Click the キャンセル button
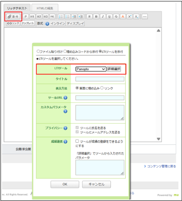 [96, 184]
